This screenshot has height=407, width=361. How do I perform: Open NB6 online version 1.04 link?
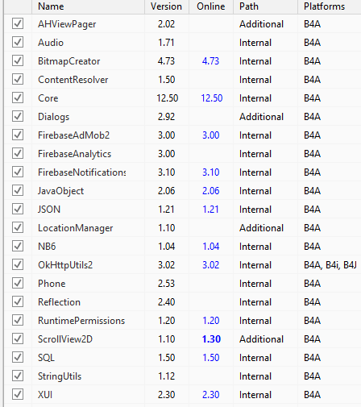[x=211, y=247]
